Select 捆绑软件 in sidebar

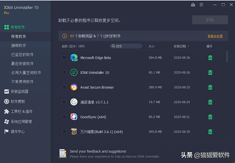(19, 46)
